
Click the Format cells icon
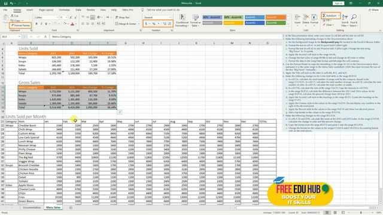314,19
